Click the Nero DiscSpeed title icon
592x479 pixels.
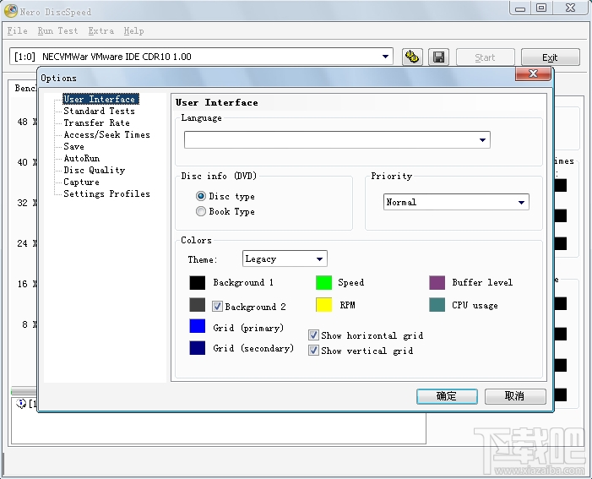[x=11, y=11]
